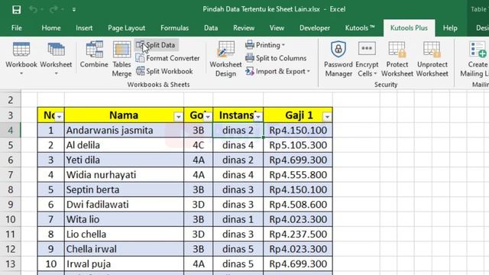Switch to the Insert tab
Image resolution: width=489 pixels, height=275 pixels.
pyautogui.click(x=84, y=27)
